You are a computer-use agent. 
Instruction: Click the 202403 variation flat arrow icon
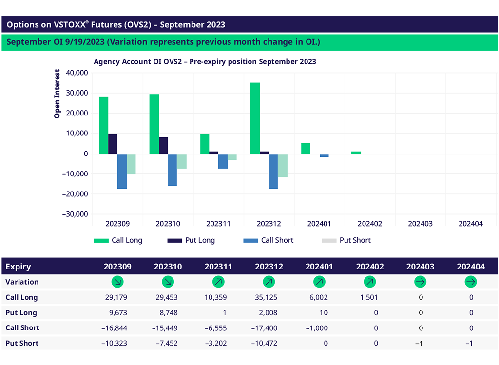pyautogui.click(x=421, y=282)
